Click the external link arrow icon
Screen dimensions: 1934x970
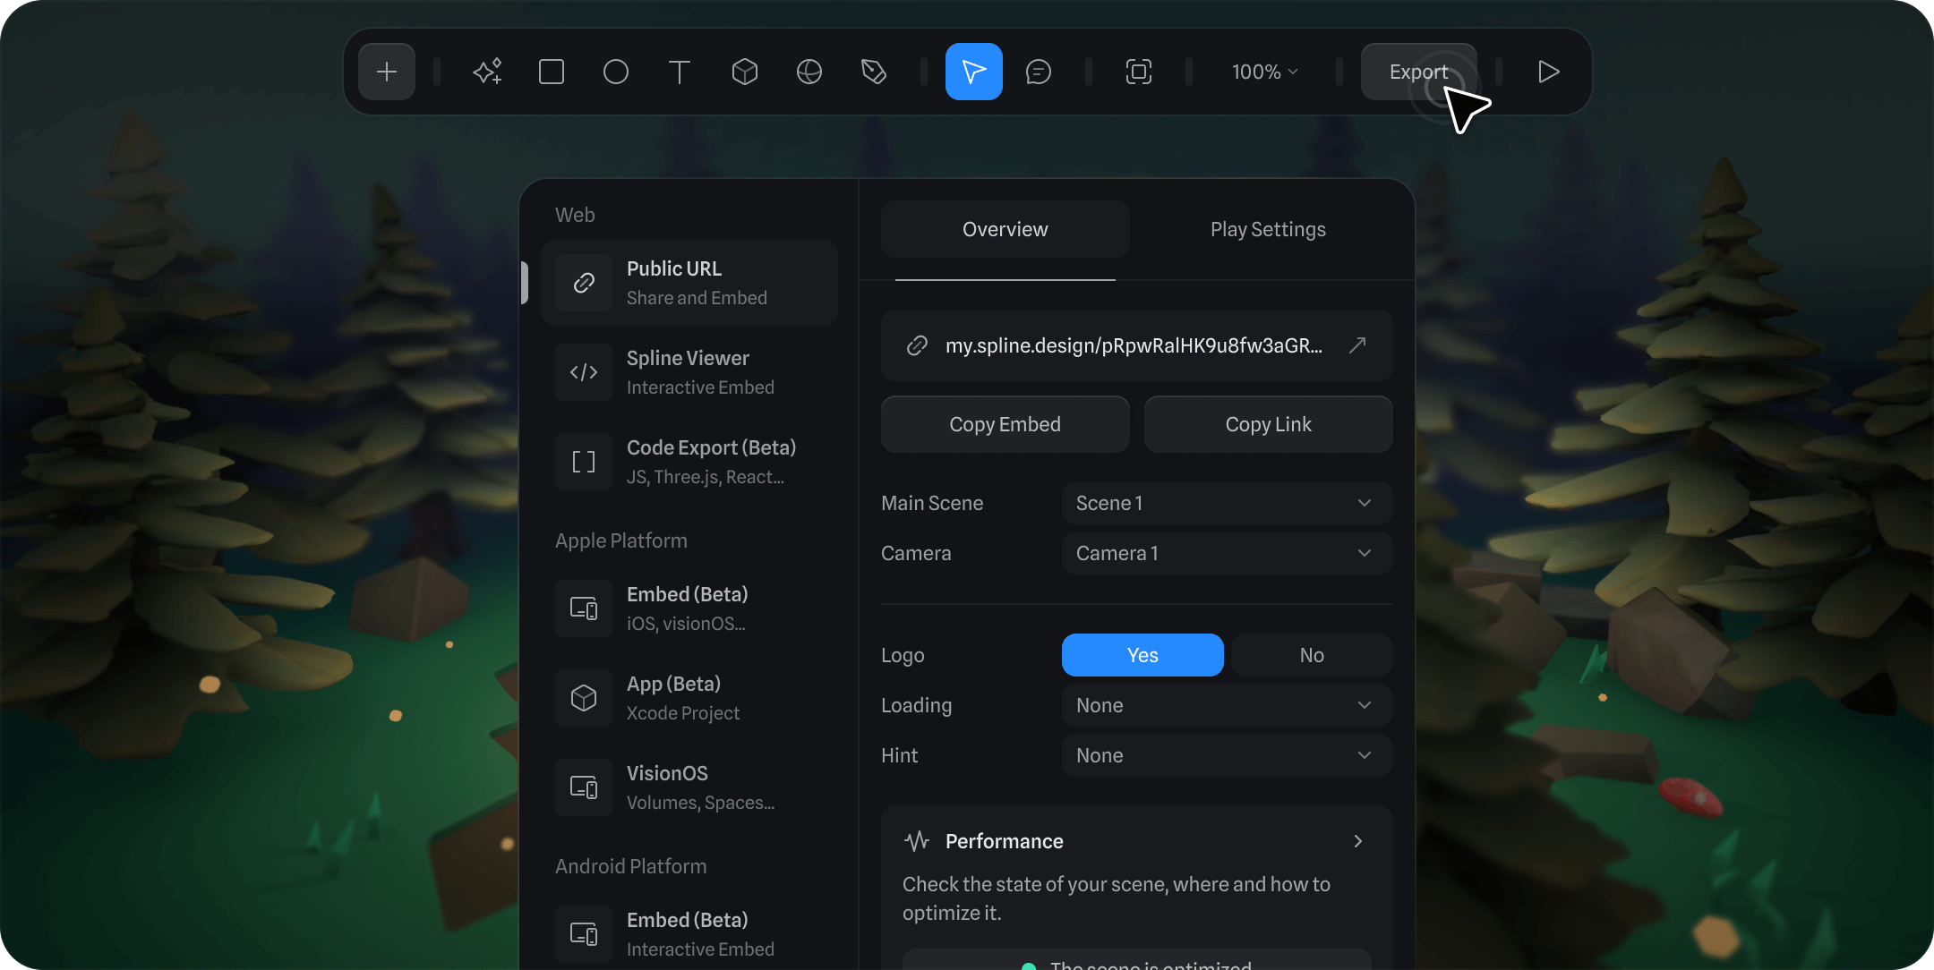pos(1357,344)
